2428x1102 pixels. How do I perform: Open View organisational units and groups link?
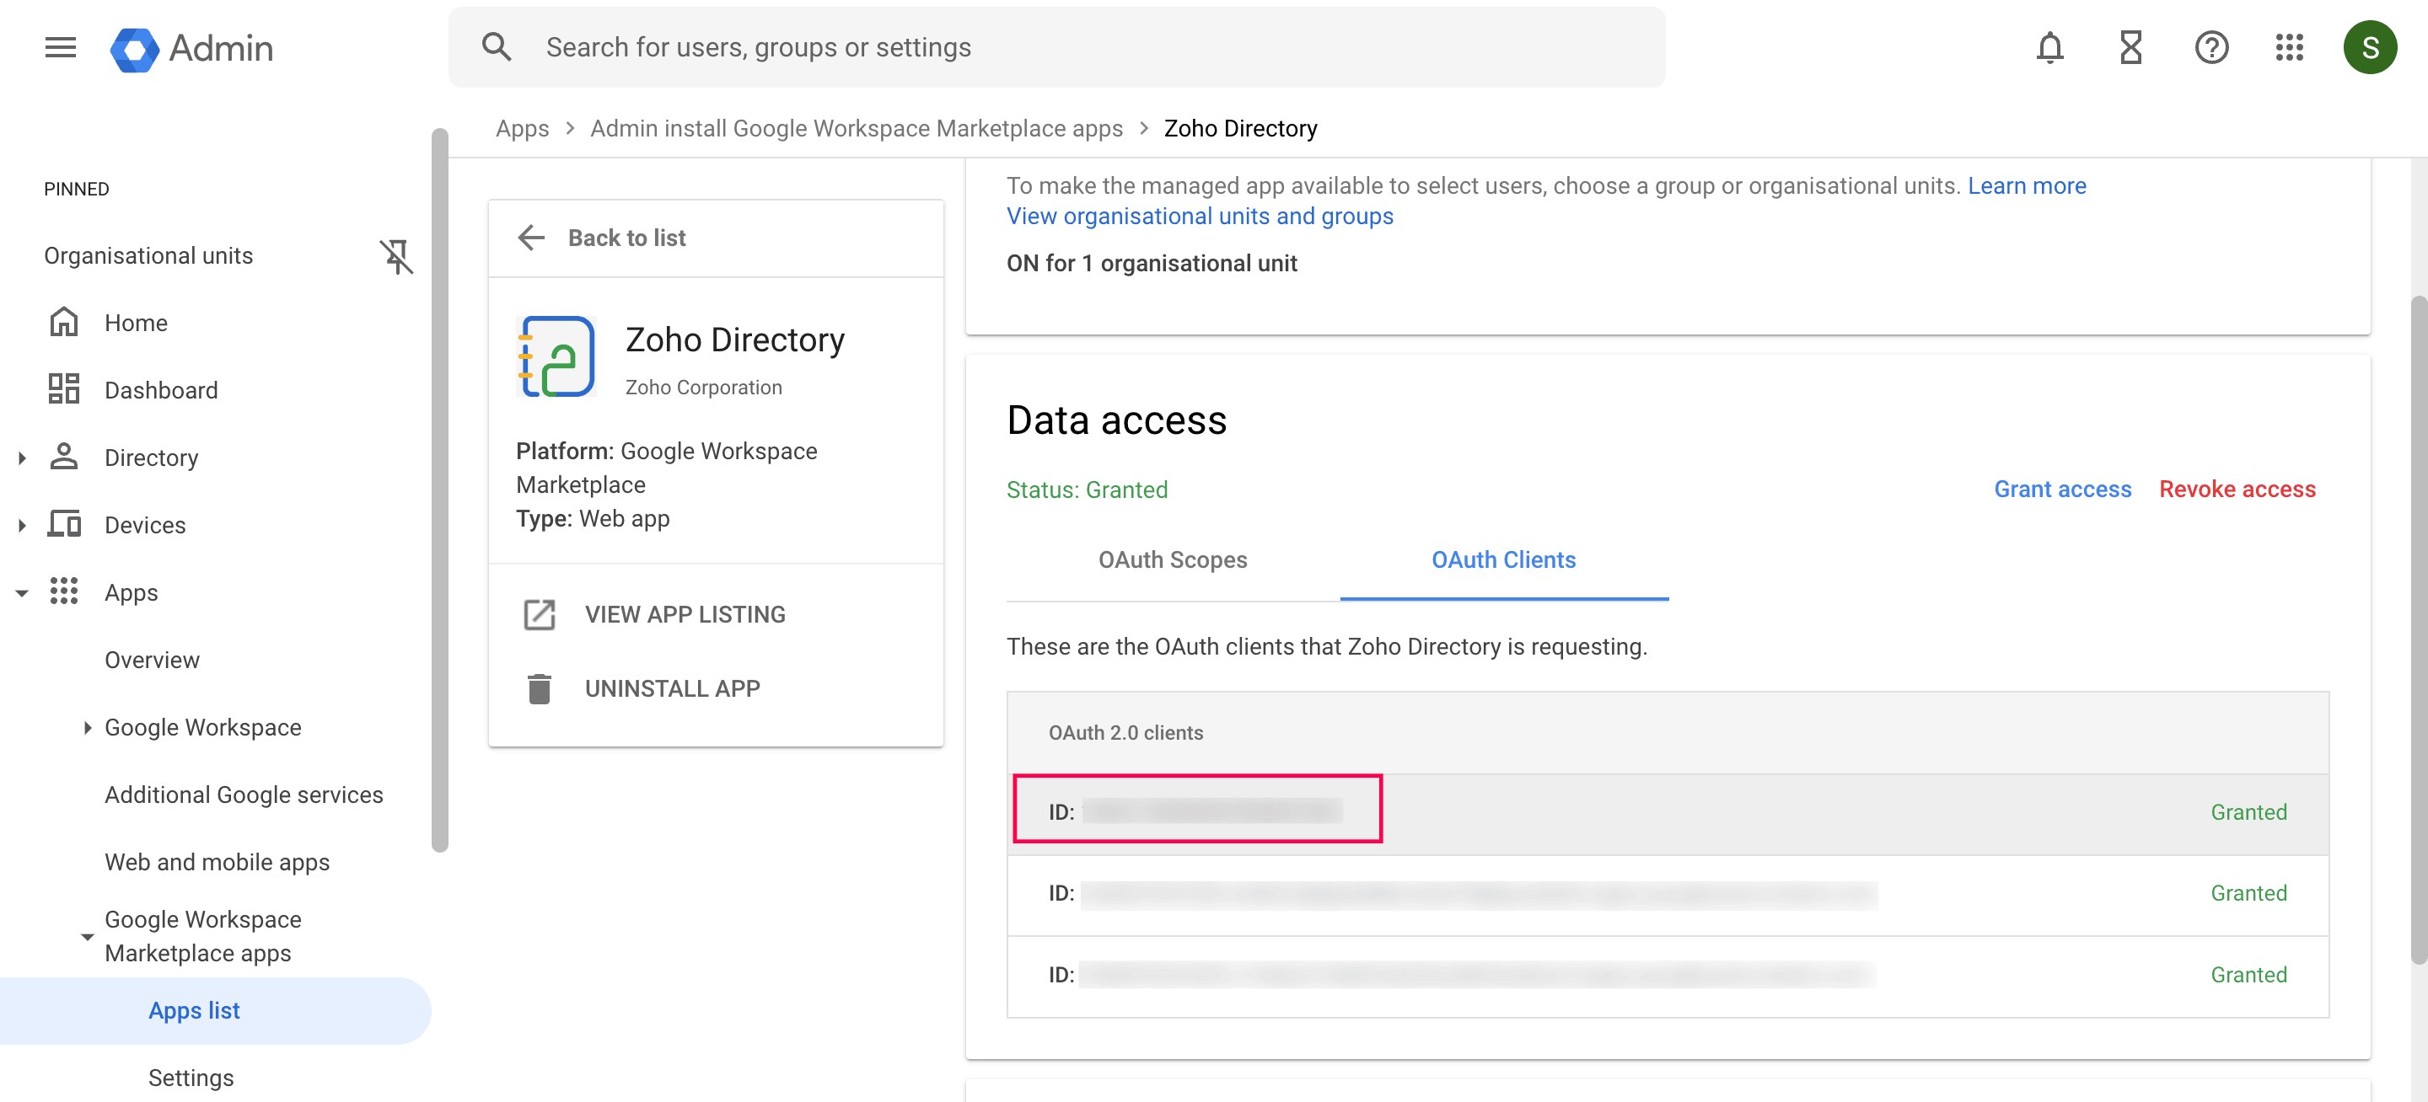[1199, 216]
